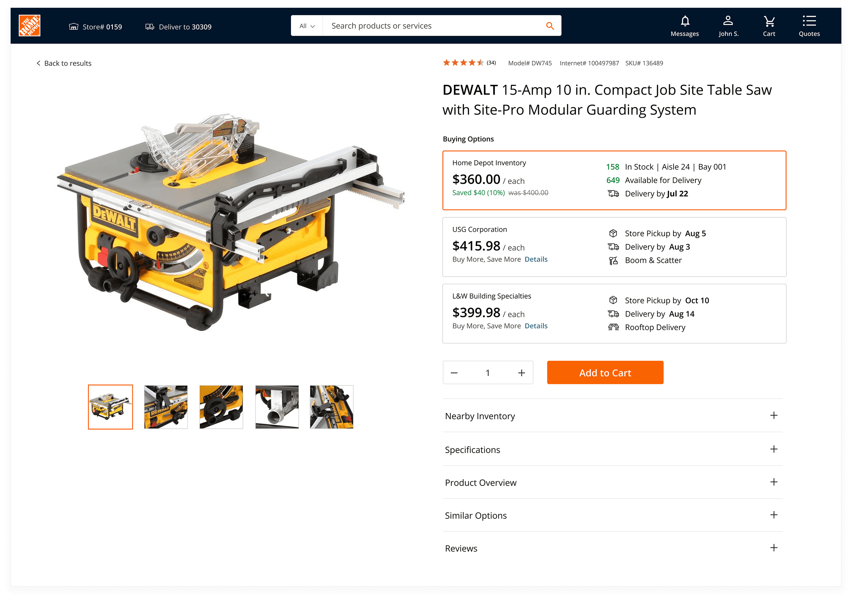Open the shopping Cart icon
Viewport: 852px width, 600px height.
pos(769,21)
